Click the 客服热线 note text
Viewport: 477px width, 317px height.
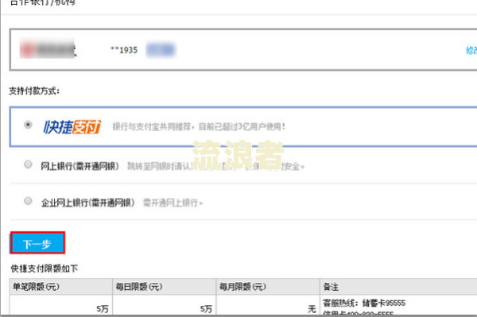[364, 303]
